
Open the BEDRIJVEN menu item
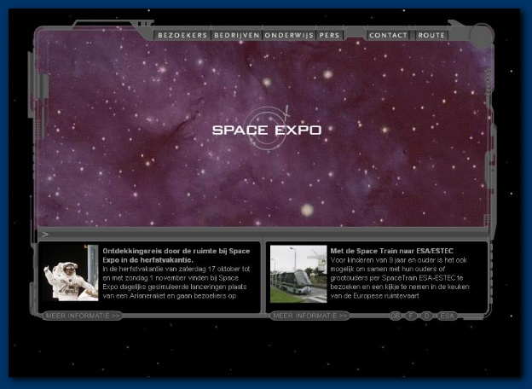click(x=236, y=35)
